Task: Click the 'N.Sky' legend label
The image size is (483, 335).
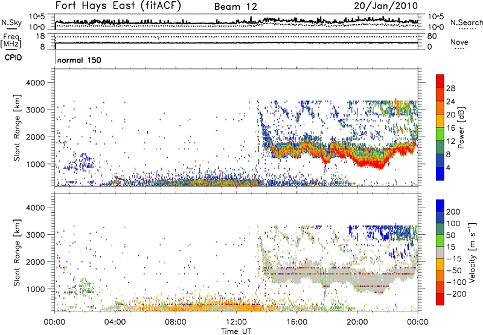Action: pyautogui.click(x=11, y=22)
